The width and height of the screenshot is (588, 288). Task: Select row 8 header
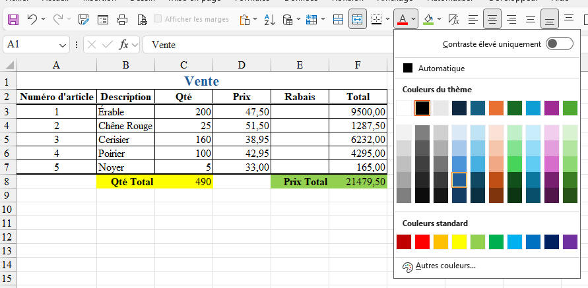(8, 182)
